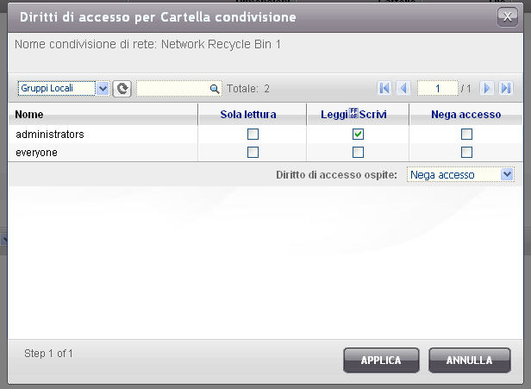Click the search magnifier icon
531x389 pixels.
coord(214,88)
